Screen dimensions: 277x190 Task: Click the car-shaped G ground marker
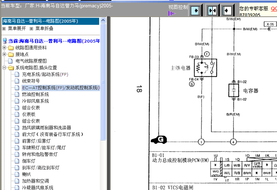click(x=159, y=140)
